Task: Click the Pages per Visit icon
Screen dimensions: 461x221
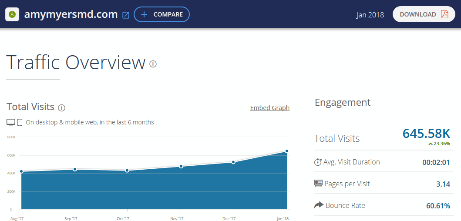Action: coord(318,184)
